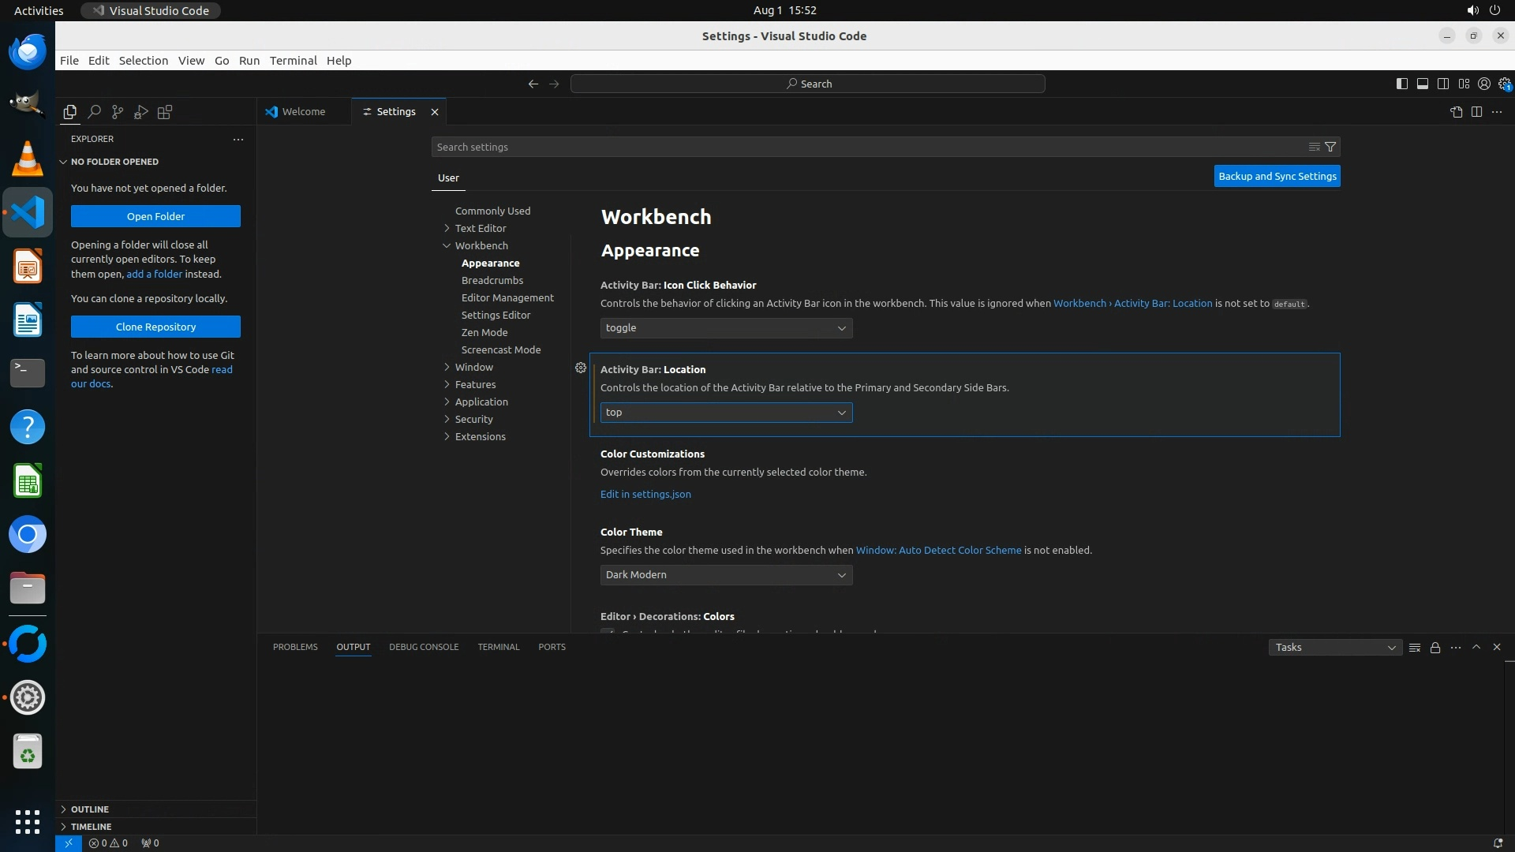Click Edit in settings.json link
The width and height of the screenshot is (1515, 852).
tap(645, 495)
